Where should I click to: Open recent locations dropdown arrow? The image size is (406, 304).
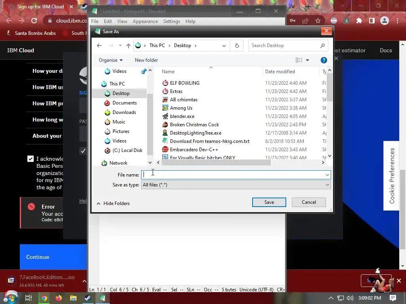120,46
